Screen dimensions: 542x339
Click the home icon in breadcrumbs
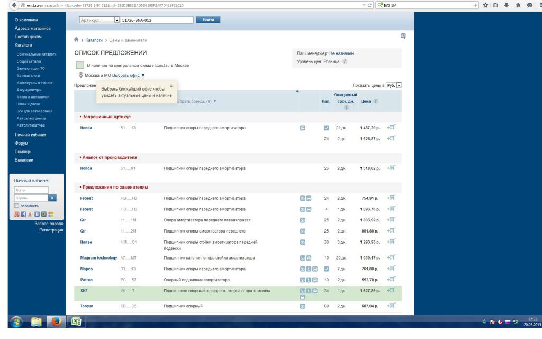point(76,39)
